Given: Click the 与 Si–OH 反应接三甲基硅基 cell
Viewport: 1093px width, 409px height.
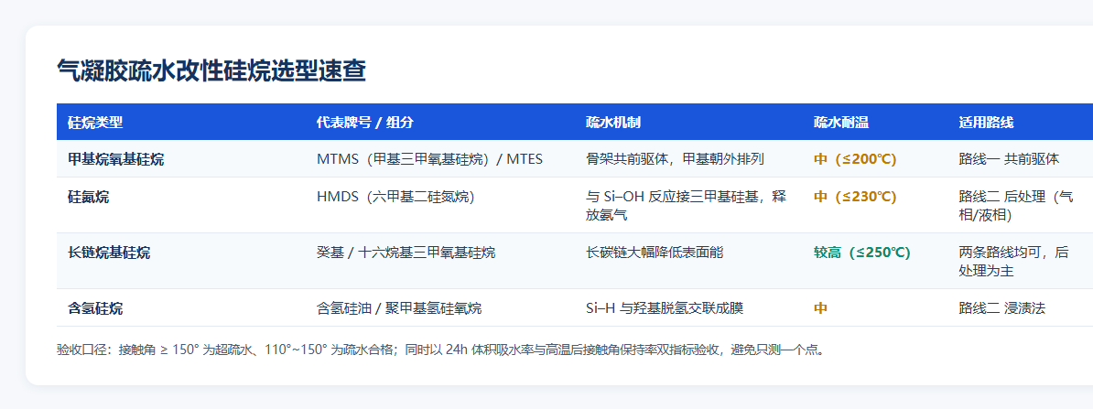Looking at the screenshot, I should point(687,206).
